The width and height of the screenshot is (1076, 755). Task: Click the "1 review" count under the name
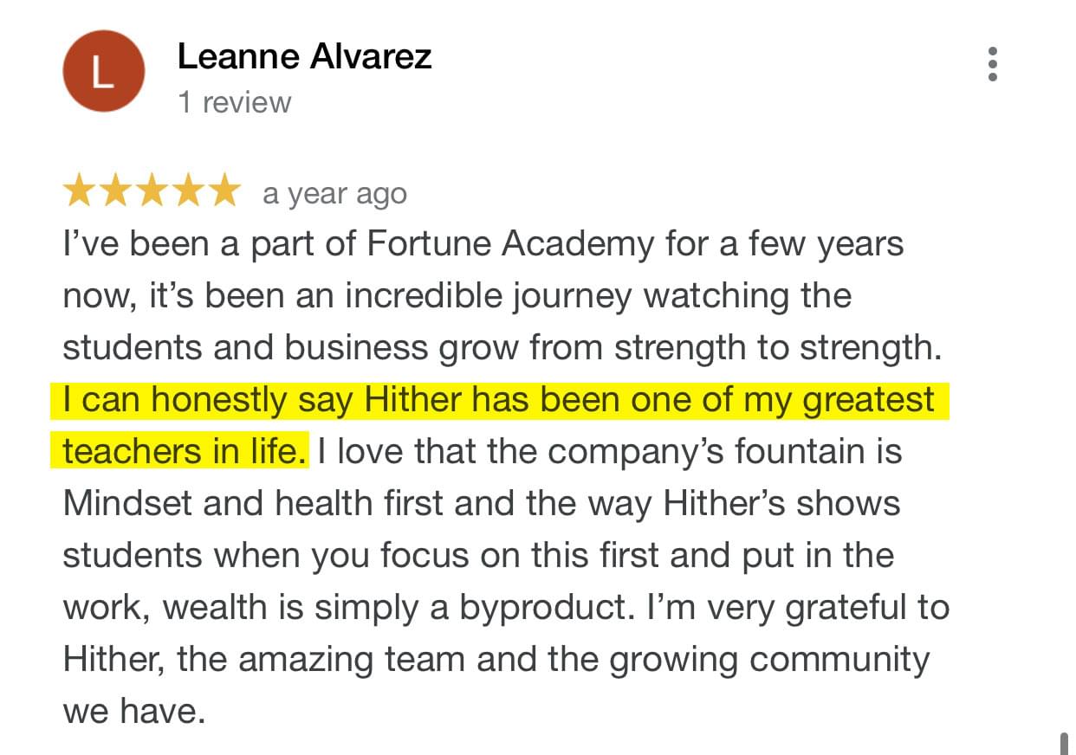[234, 102]
